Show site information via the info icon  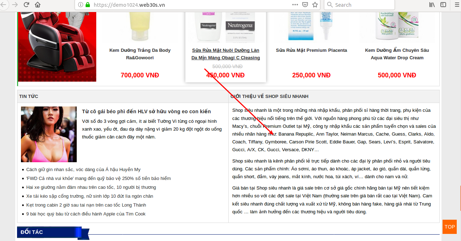tap(80, 5)
